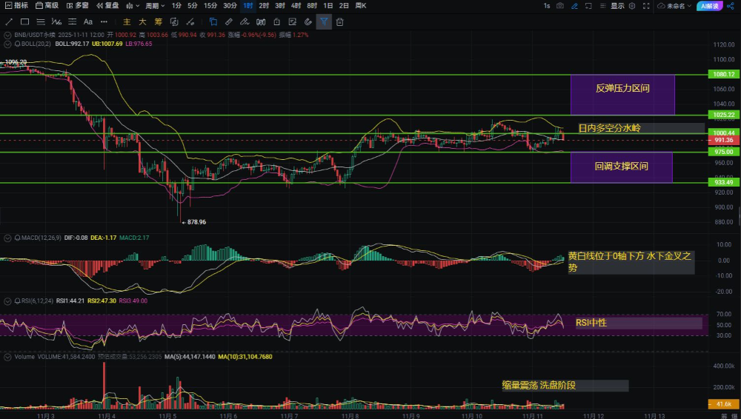Screen dimensions: 741x419
Task: Click the paperclip attach icon
Action: (308, 21)
